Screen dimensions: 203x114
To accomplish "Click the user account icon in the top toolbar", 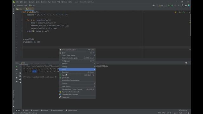I will (x=154, y=5).
